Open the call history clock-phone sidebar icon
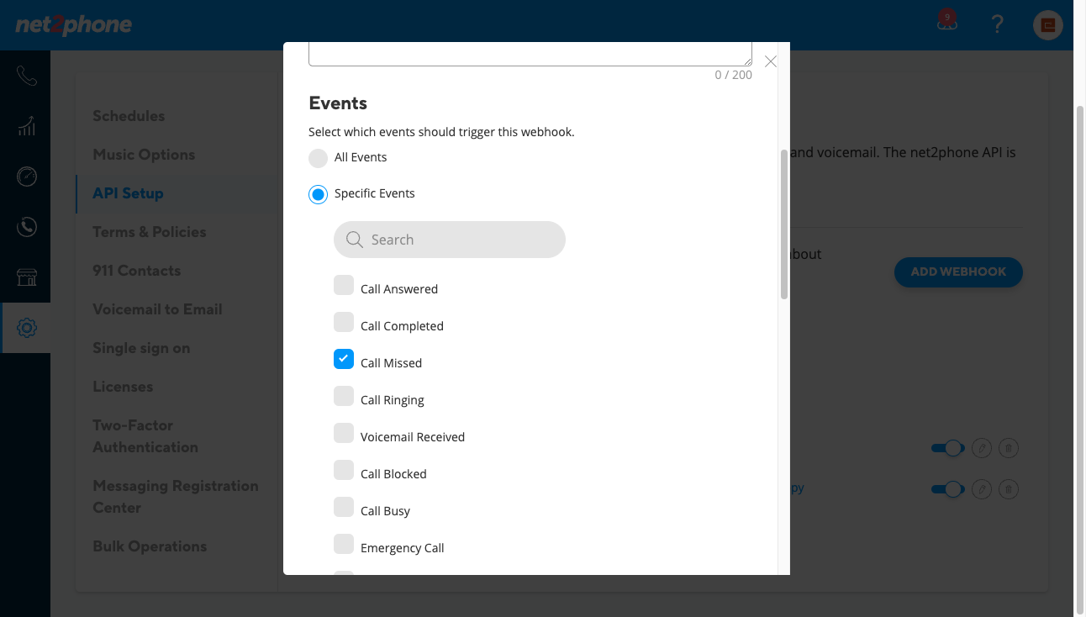Screen dimensions: 1086x617 tap(26, 227)
